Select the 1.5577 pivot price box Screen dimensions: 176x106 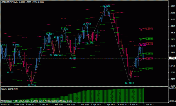150,59
